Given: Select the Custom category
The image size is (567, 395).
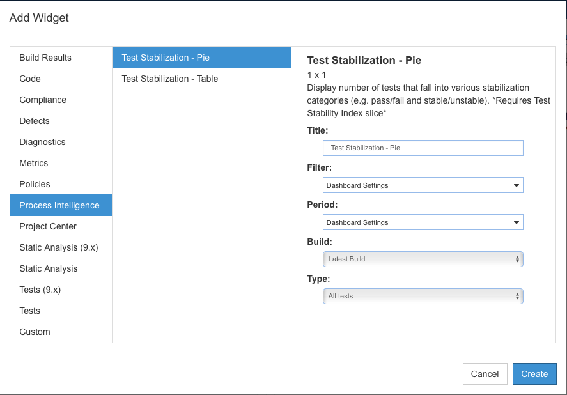Looking at the screenshot, I should pyautogui.click(x=61, y=332).
